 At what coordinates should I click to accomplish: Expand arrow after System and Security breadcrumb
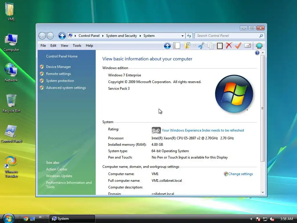(x=140, y=36)
